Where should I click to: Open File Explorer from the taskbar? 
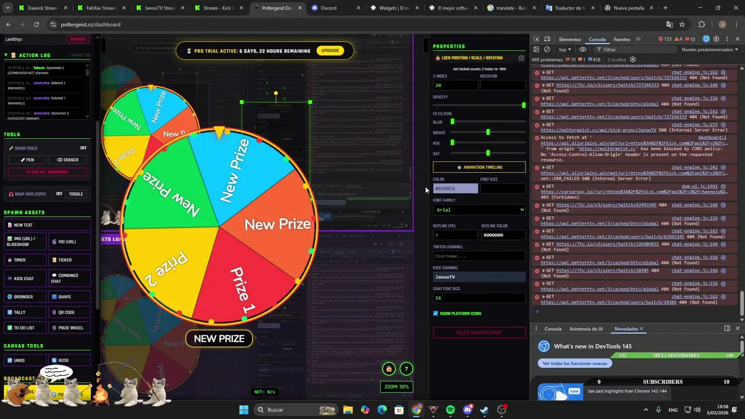(347, 410)
